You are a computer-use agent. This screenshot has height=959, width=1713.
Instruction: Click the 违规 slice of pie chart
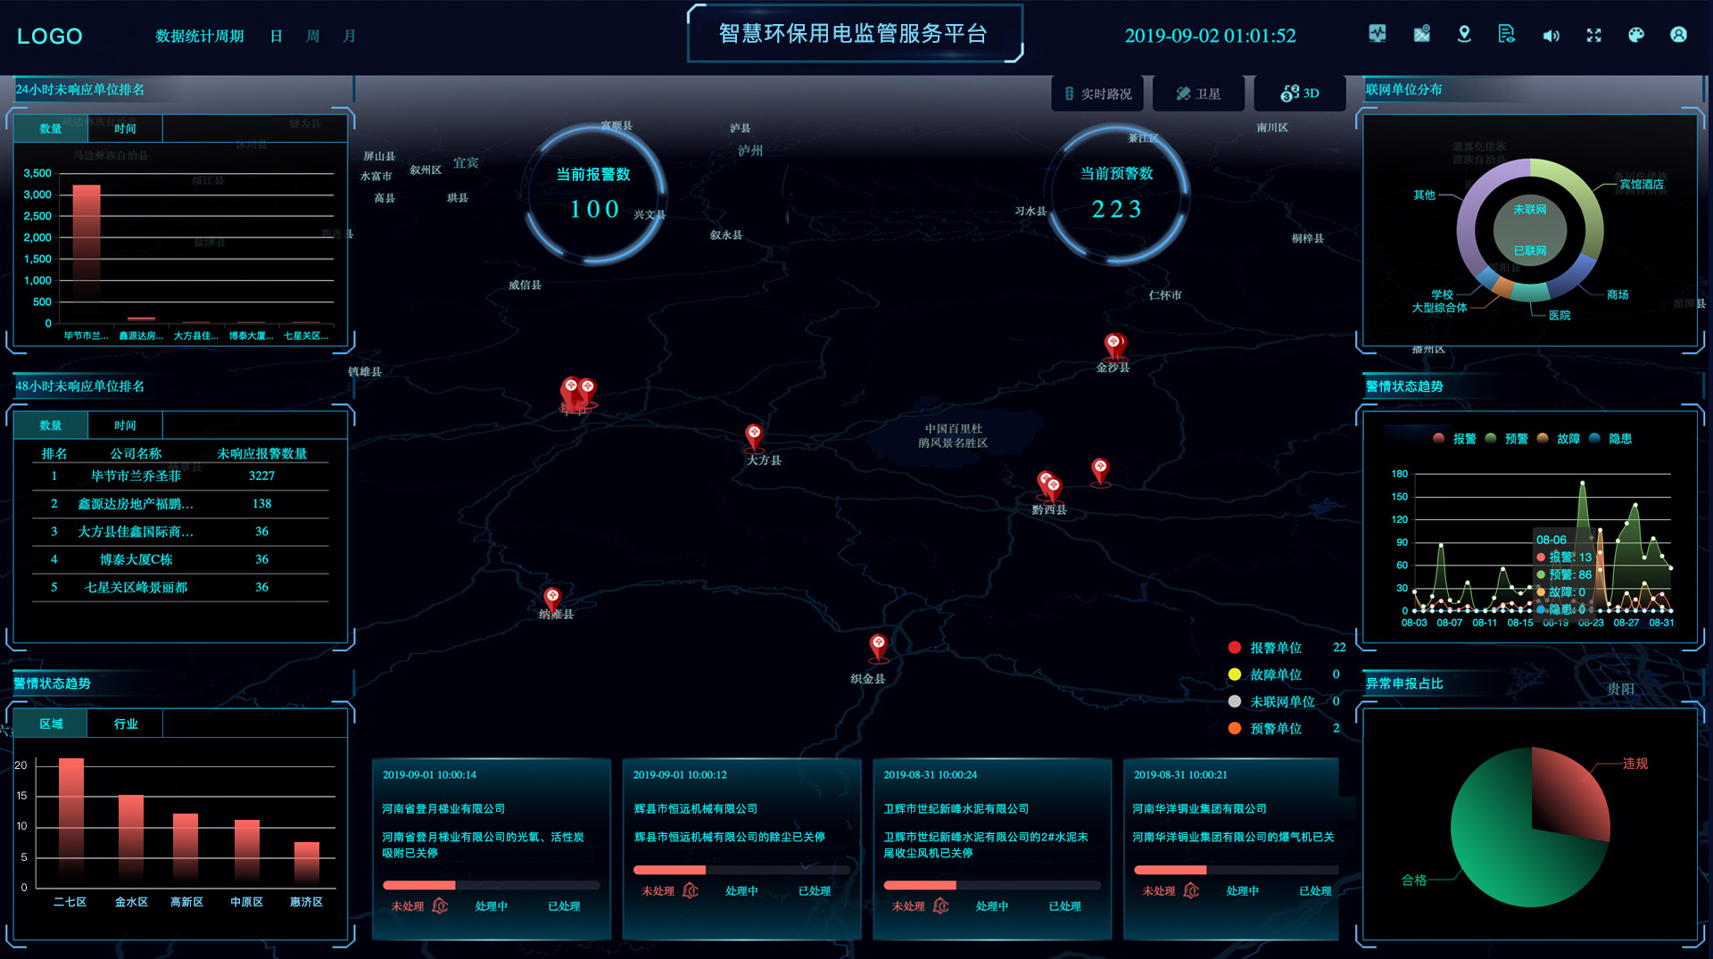(x=1570, y=792)
